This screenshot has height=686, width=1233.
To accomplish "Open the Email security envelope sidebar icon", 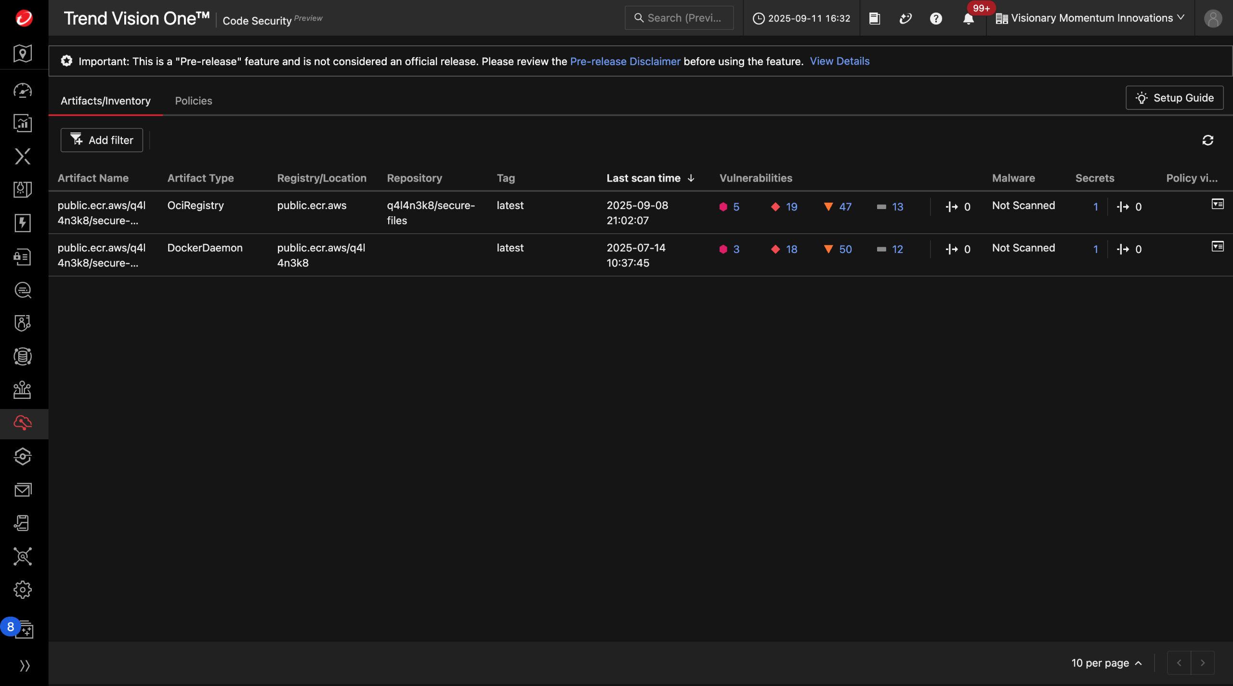I will point(23,490).
